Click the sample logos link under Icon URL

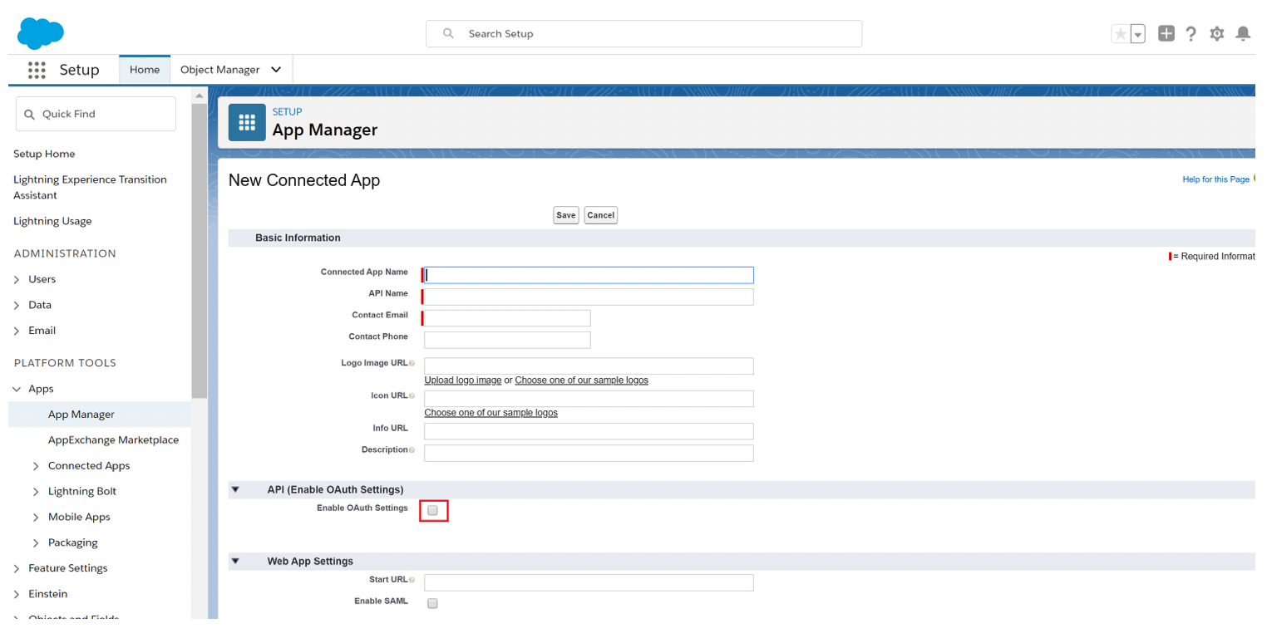(x=491, y=412)
